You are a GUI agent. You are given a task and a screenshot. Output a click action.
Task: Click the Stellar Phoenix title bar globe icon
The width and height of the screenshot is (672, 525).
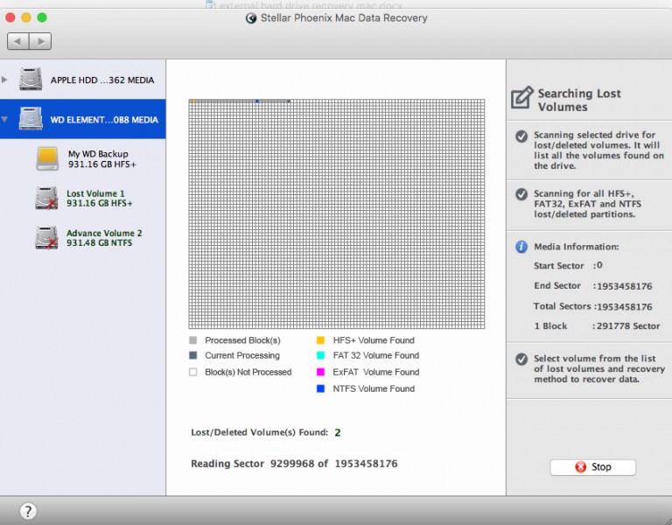click(x=251, y=18)
